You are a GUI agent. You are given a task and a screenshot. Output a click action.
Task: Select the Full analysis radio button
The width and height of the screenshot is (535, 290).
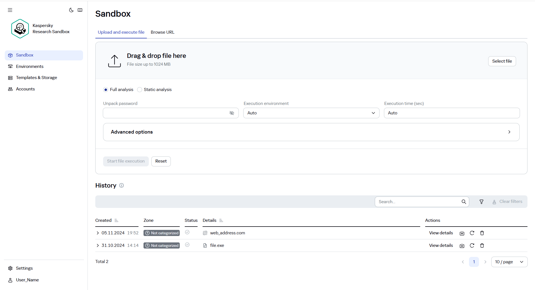[106, 90]
